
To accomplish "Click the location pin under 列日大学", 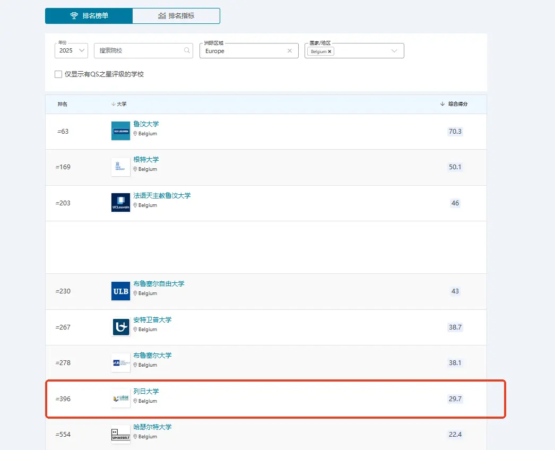I will tap(135, 401).
